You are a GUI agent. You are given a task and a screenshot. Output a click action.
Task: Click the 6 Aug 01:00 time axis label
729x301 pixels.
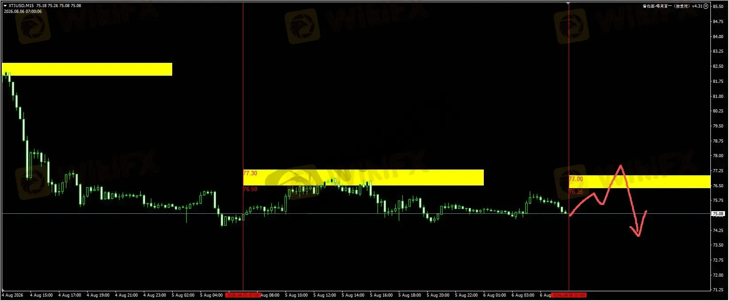(494, 295)
